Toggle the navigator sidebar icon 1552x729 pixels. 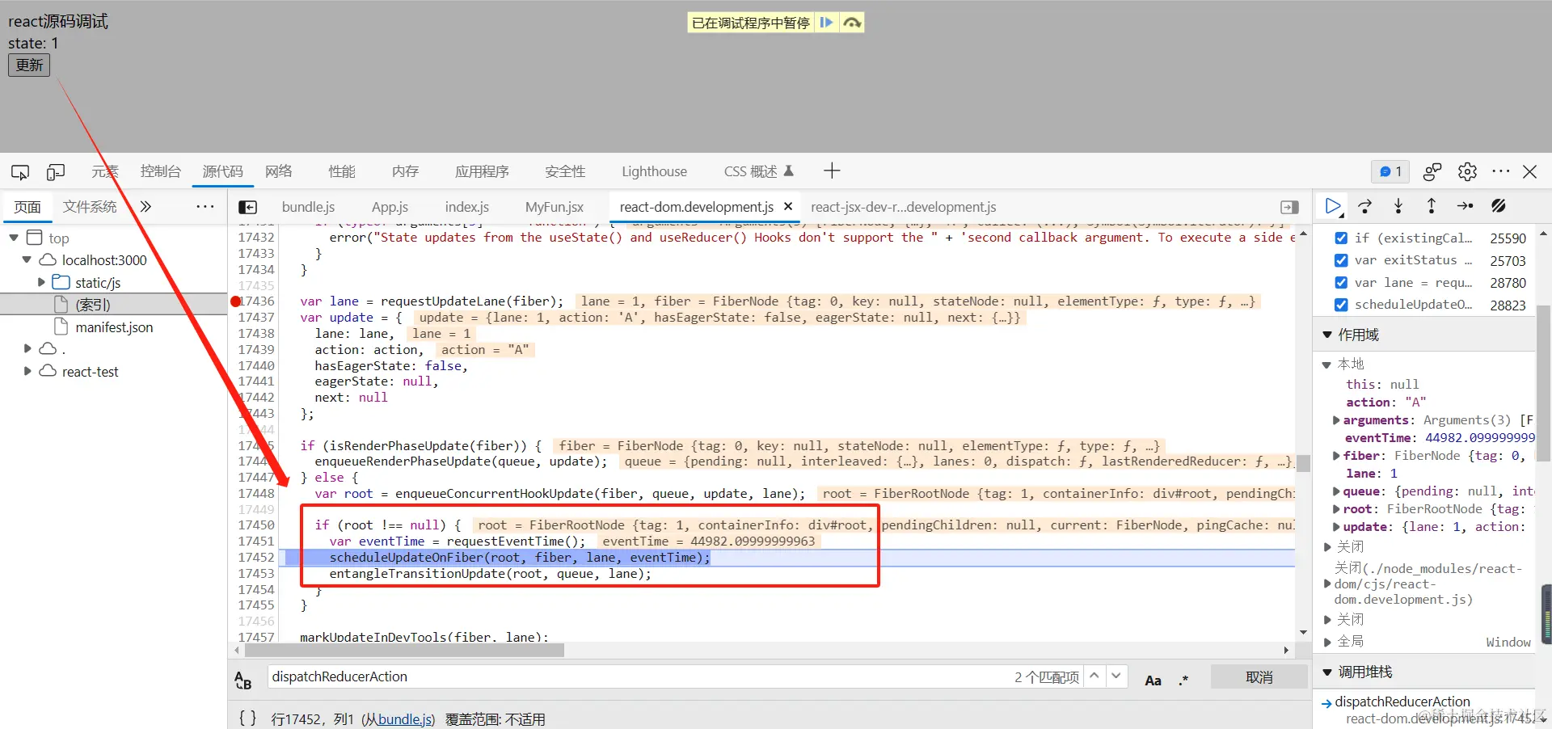point(248,207)
